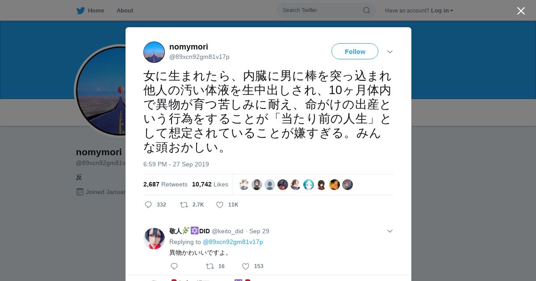Retweet the main tweet with 2.7K

coord(184,205)
